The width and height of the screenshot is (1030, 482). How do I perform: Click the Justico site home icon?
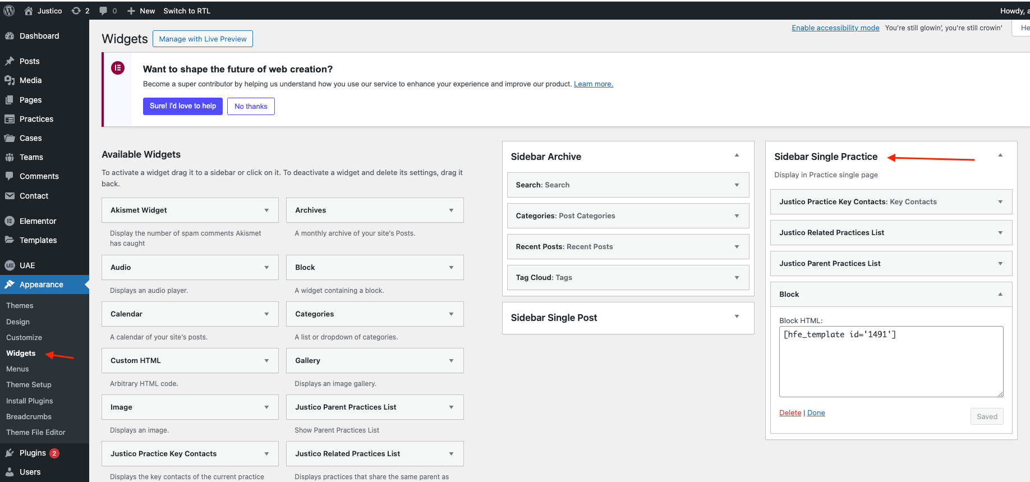(29, 11)
